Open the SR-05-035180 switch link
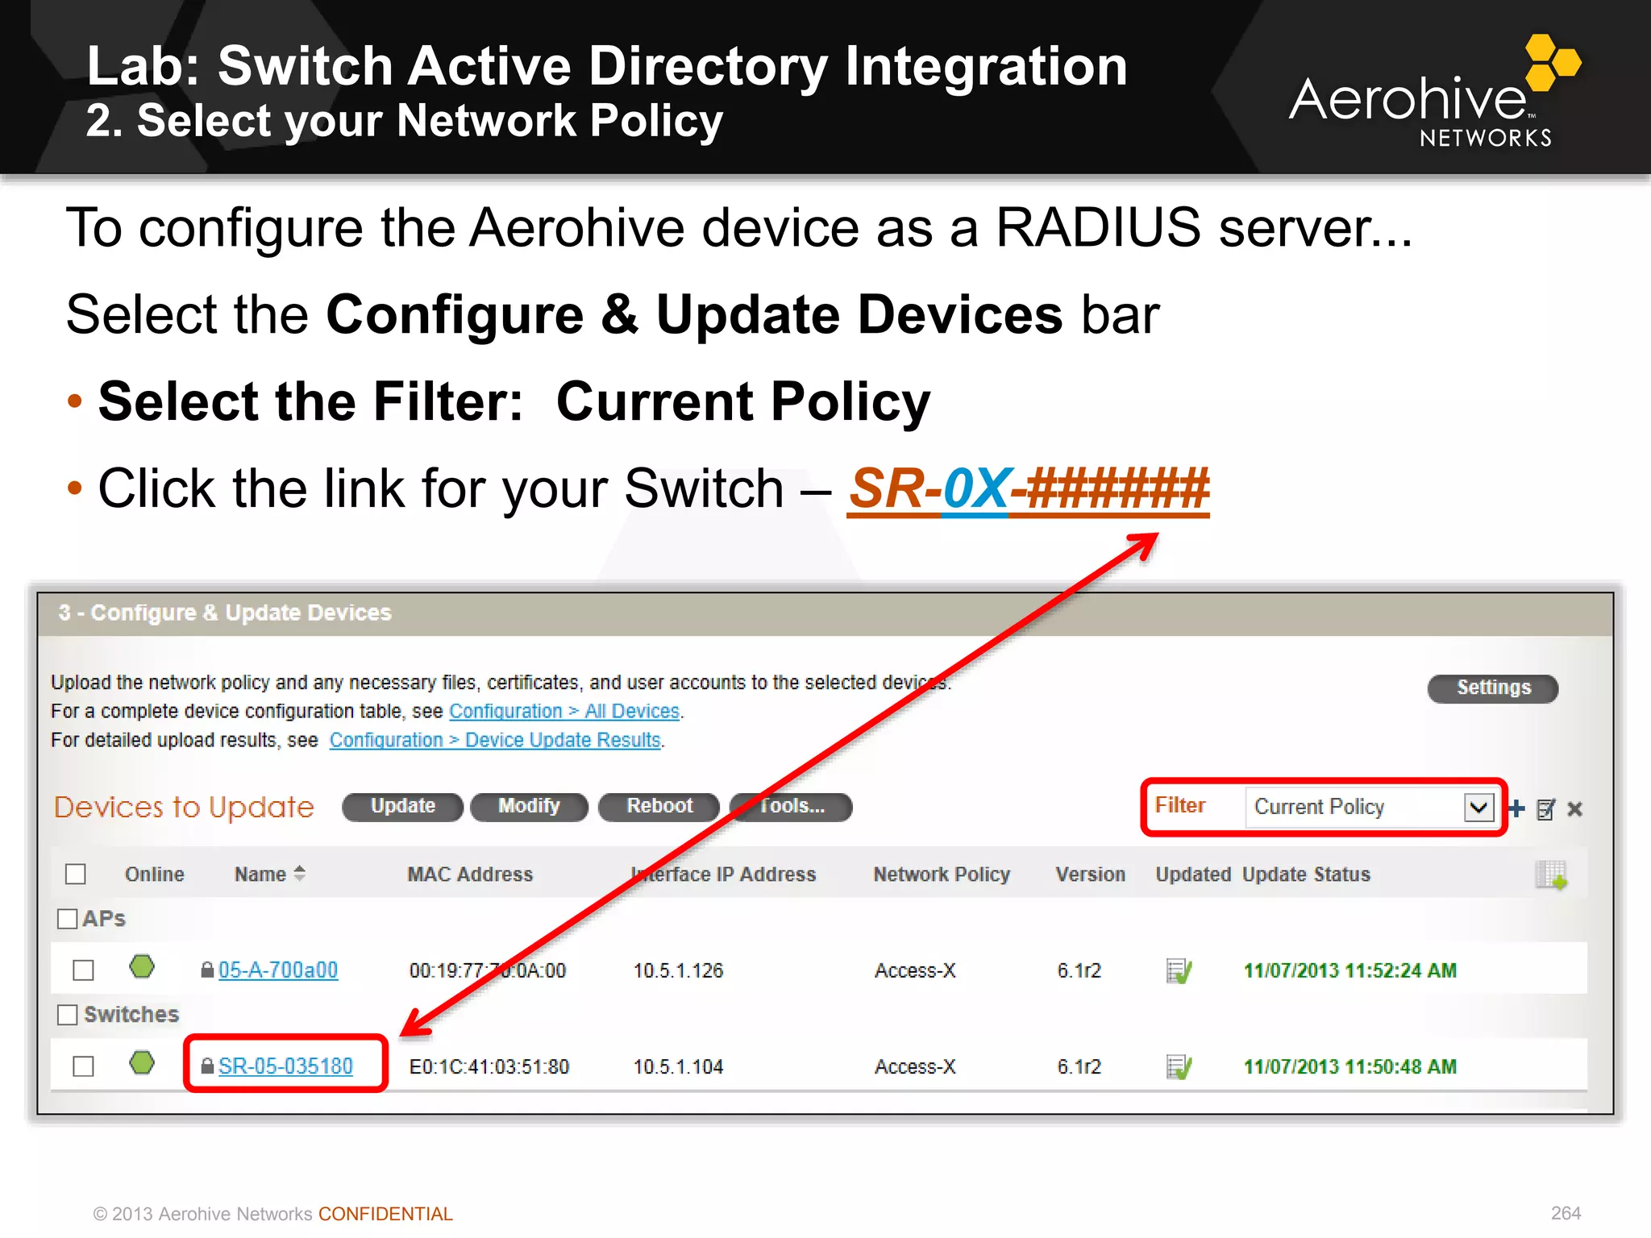Viewport: 1651px width, 1238px height. tap(285, 1066)
